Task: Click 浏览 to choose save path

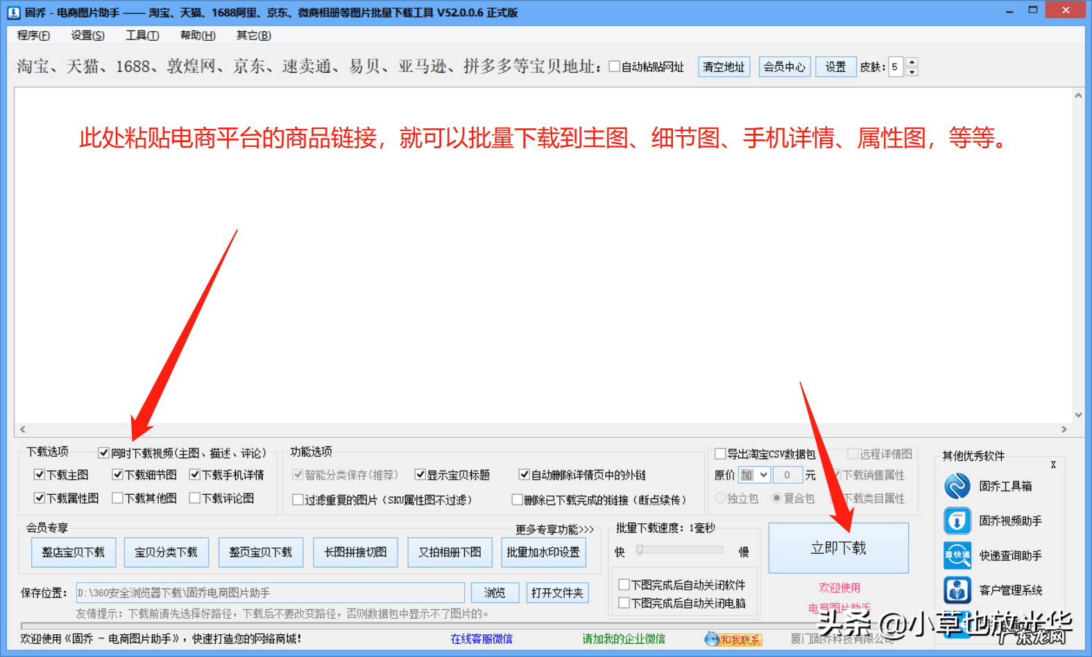Action: pyautogui.click(x=495, y=593)
